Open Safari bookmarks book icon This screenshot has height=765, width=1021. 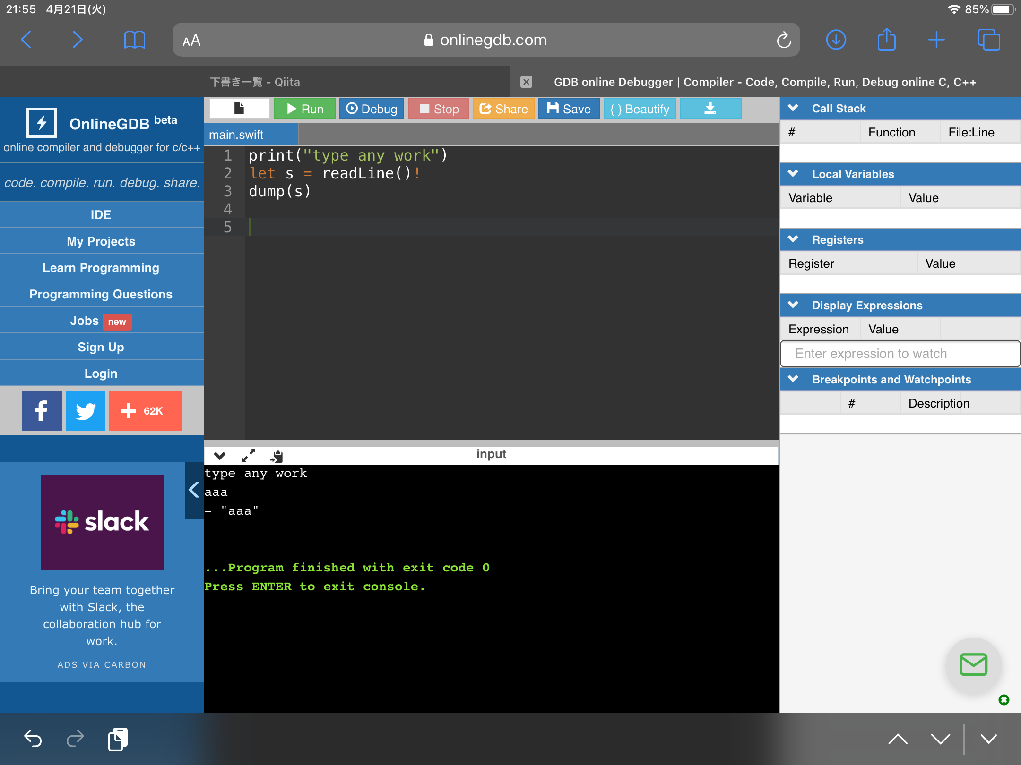pos(134,40)
